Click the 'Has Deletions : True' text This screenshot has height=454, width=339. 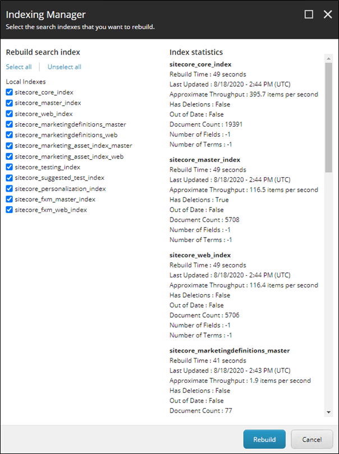(199, 200)
